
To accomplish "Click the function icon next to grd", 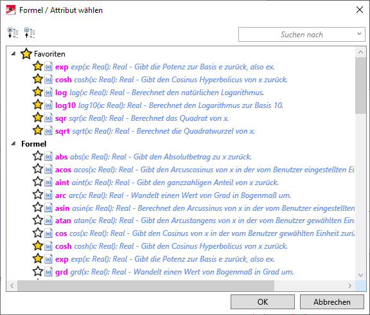I will (48, 272).
